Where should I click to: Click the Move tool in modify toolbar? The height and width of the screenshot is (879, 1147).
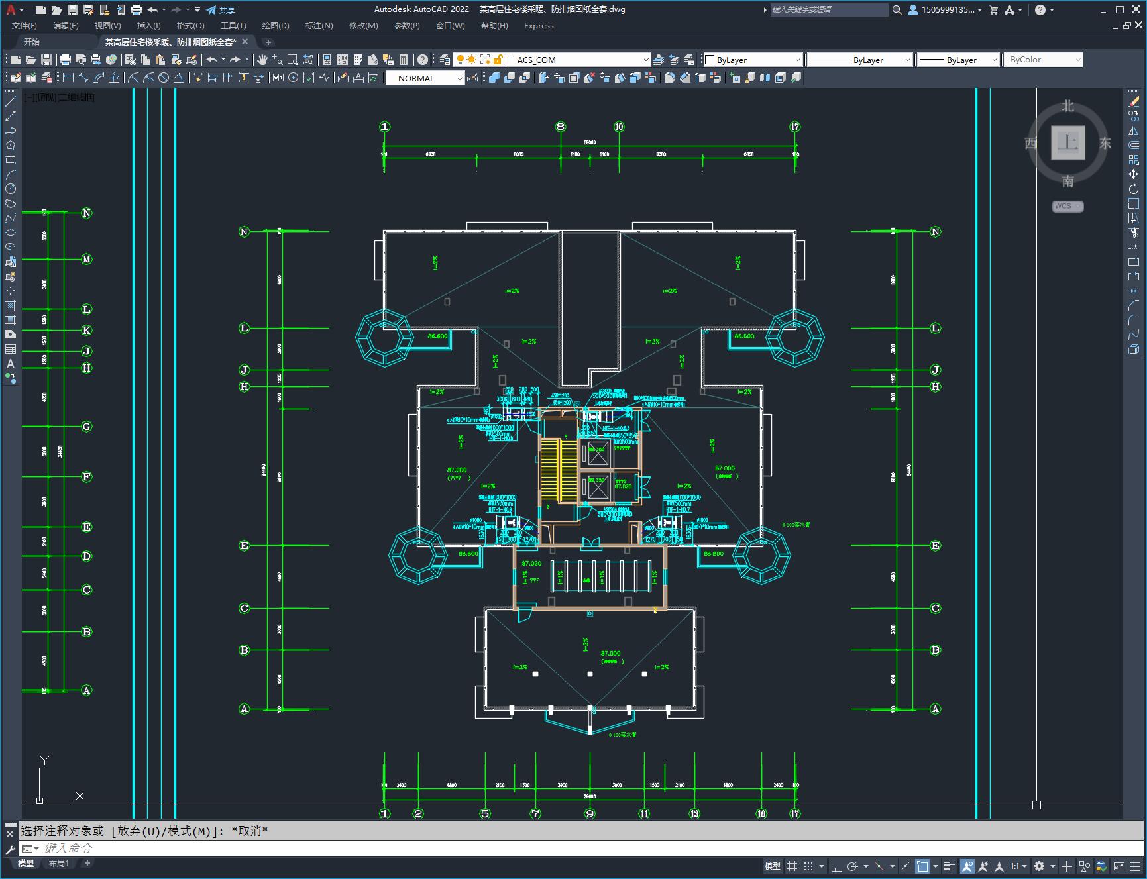1134,174
